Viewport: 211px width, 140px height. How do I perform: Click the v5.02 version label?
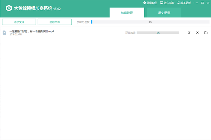pyautogui.click(x=57, y=9)
